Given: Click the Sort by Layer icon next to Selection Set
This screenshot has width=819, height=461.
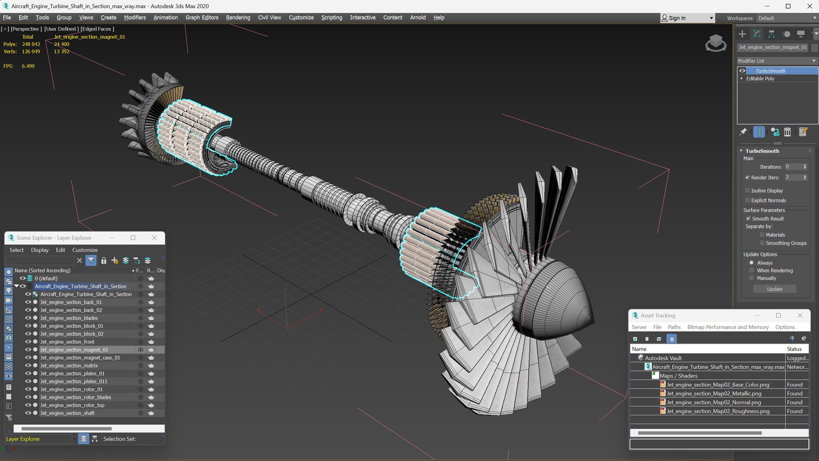Looking at the screenshot, I should (x=84, y=439).
